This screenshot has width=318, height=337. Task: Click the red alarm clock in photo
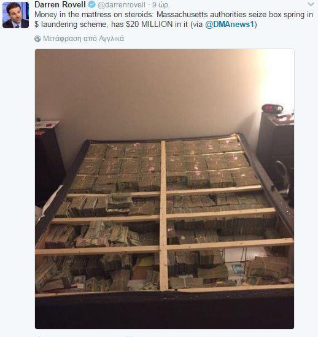coord(272,109)
